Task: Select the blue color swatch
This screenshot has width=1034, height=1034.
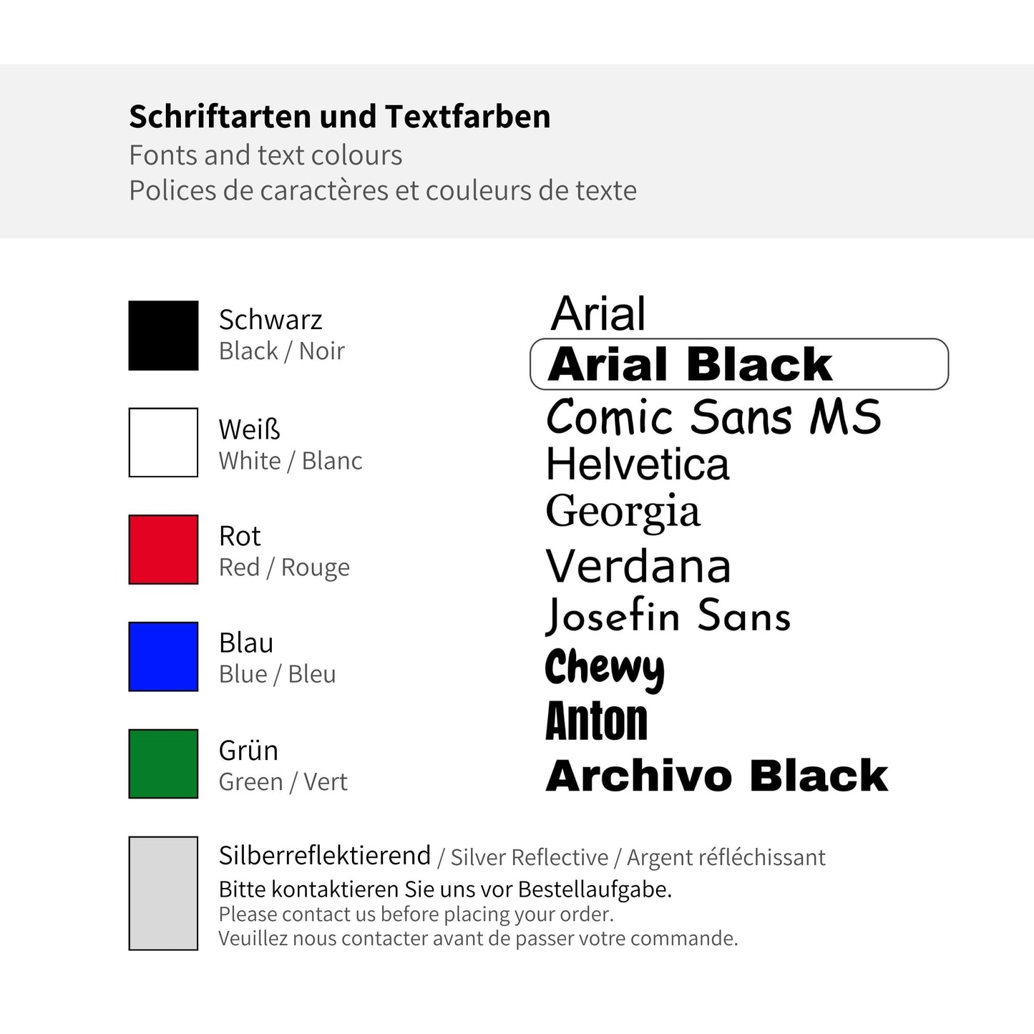Action: (163, 657)
